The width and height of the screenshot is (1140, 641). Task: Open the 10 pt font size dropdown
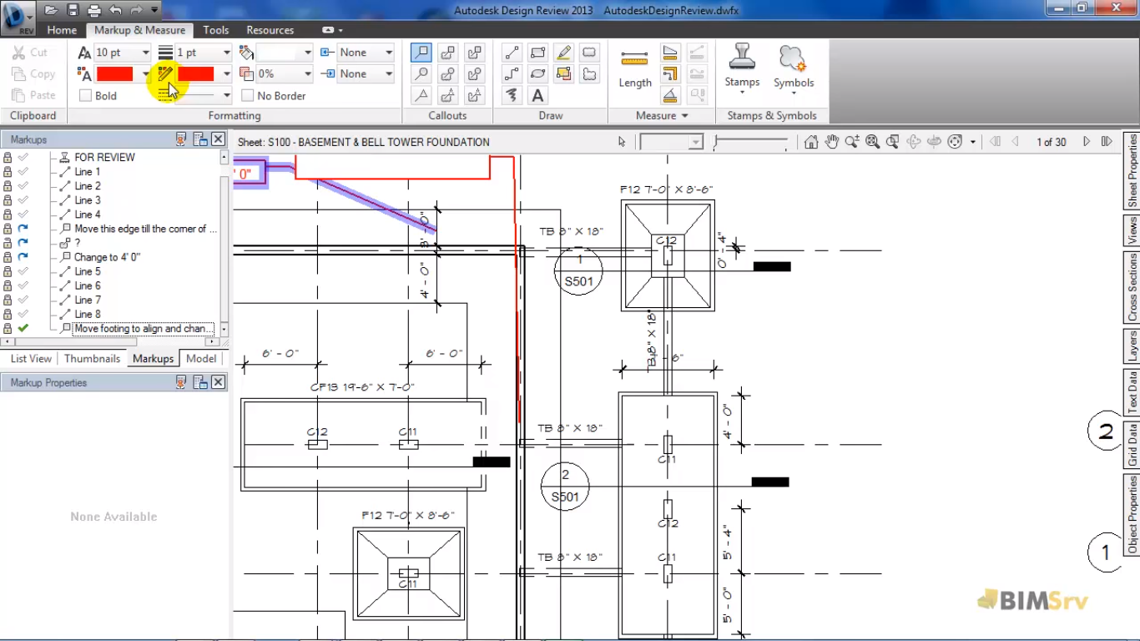[144, 53]
